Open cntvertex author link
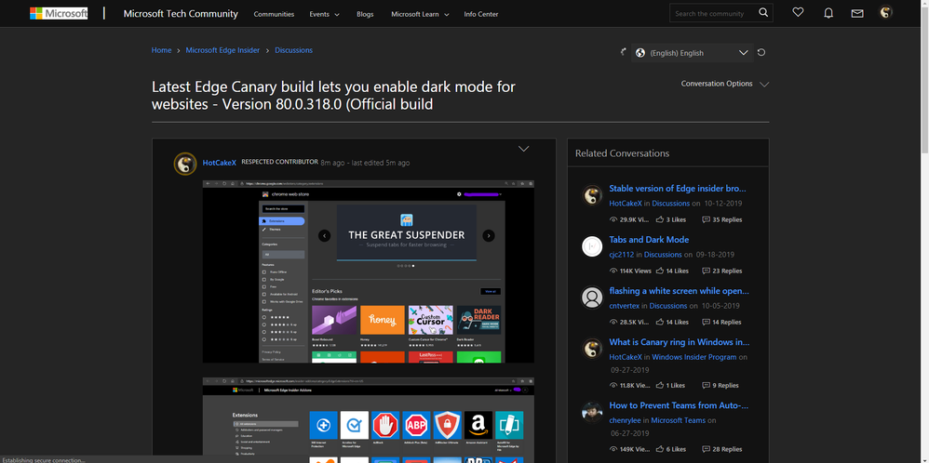 [x=624, y=306]
